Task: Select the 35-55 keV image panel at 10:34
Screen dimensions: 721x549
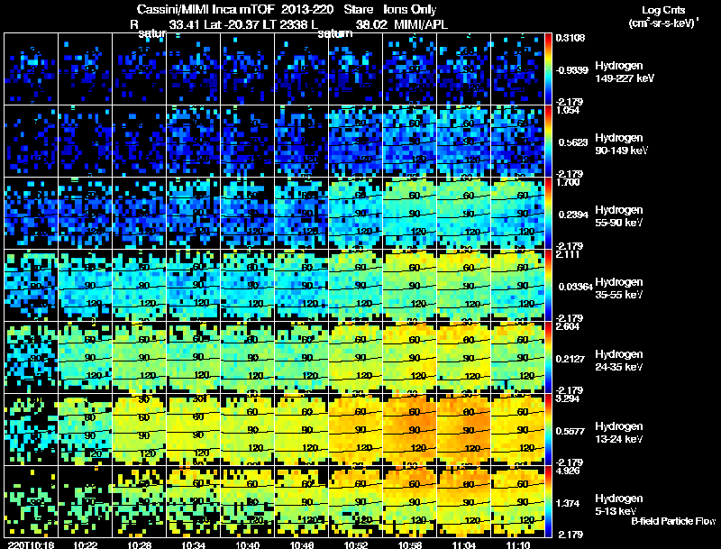Action: pyautogui.click(x=193, y=286)
